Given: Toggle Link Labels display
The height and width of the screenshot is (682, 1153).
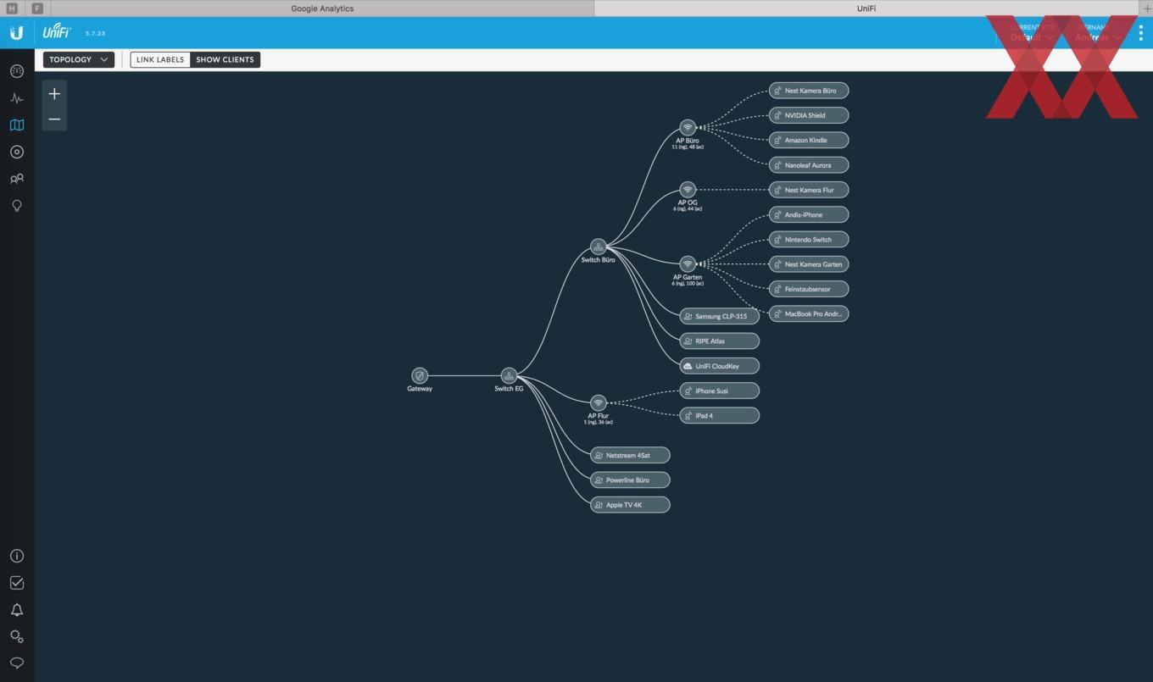Looking at the screenshot, I should pos(160,59).
